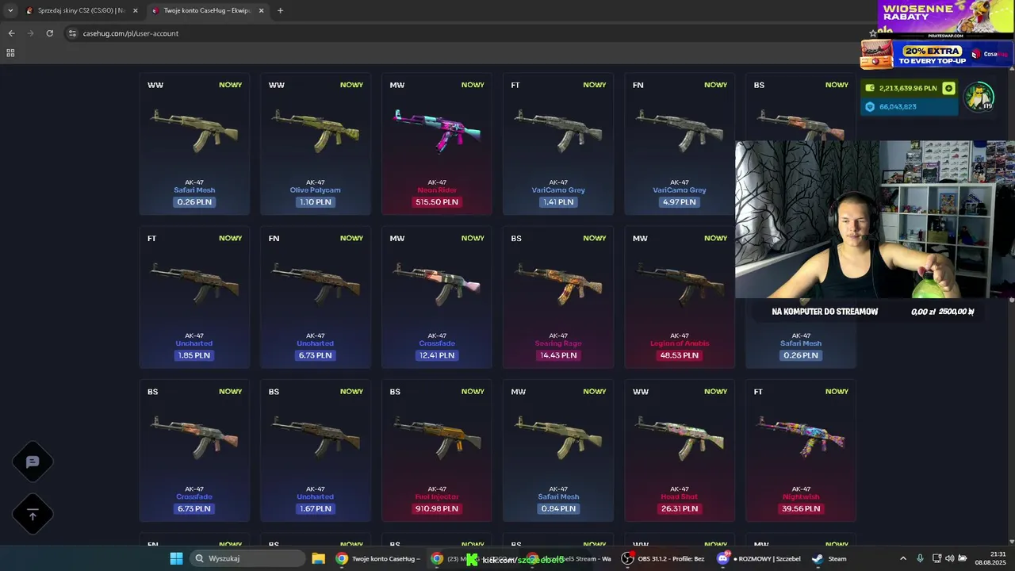Close the Sprzedaj skiny CS2 tab
This screenshot has width=1015, height=571.
pos(135,10)
